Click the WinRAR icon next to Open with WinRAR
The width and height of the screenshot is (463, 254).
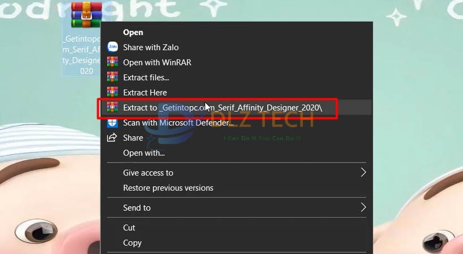pos(112,62)
